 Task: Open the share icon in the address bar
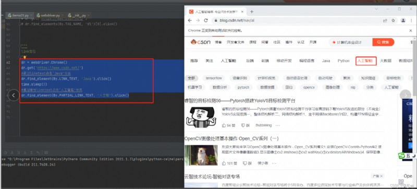[x=385, y=20]
